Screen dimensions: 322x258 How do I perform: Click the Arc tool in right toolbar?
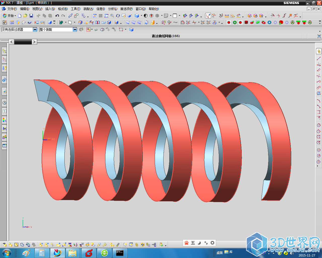318,101
